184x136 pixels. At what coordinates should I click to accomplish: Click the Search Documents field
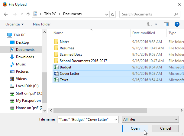pos(147,14)
